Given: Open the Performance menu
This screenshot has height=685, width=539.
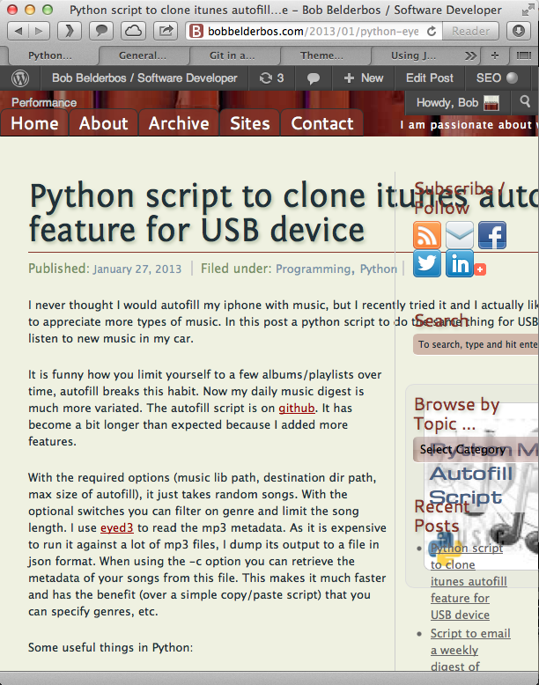Looking at the screenshot, I should pos(44,102).
